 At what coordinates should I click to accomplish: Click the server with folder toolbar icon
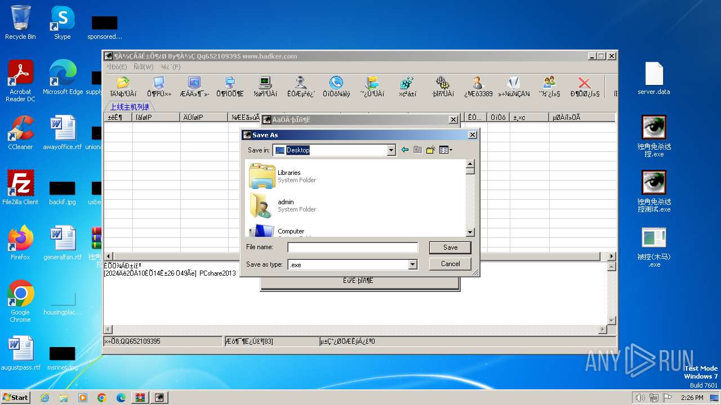click(372, 87)
